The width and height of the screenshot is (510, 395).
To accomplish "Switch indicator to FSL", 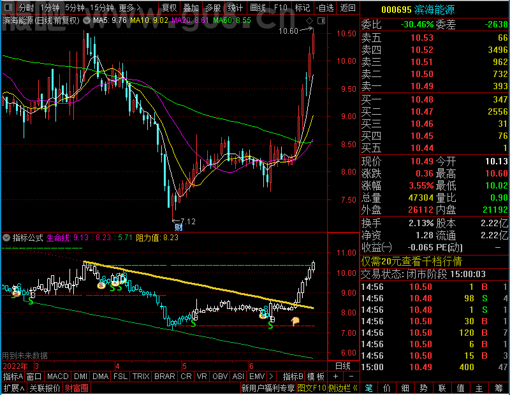I will [x=120, y=377].
